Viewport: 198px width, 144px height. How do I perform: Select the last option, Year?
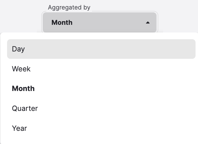point(19,128)
